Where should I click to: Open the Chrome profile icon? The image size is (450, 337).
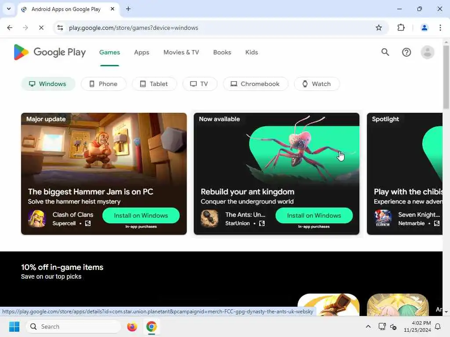point(424,28)
